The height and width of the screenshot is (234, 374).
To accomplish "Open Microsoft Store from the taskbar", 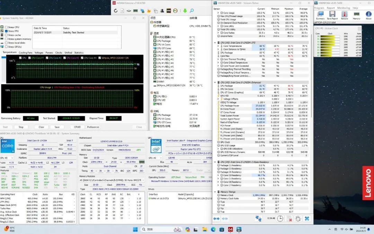I will (222, 229).
